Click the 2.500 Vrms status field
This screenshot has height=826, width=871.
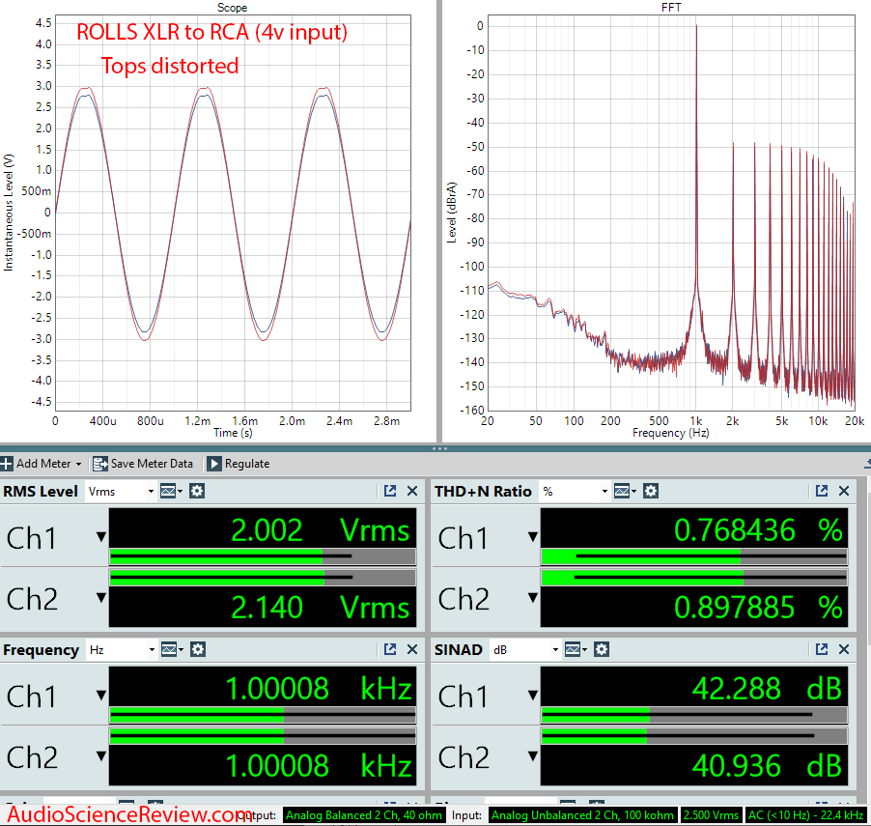[711, 815]
